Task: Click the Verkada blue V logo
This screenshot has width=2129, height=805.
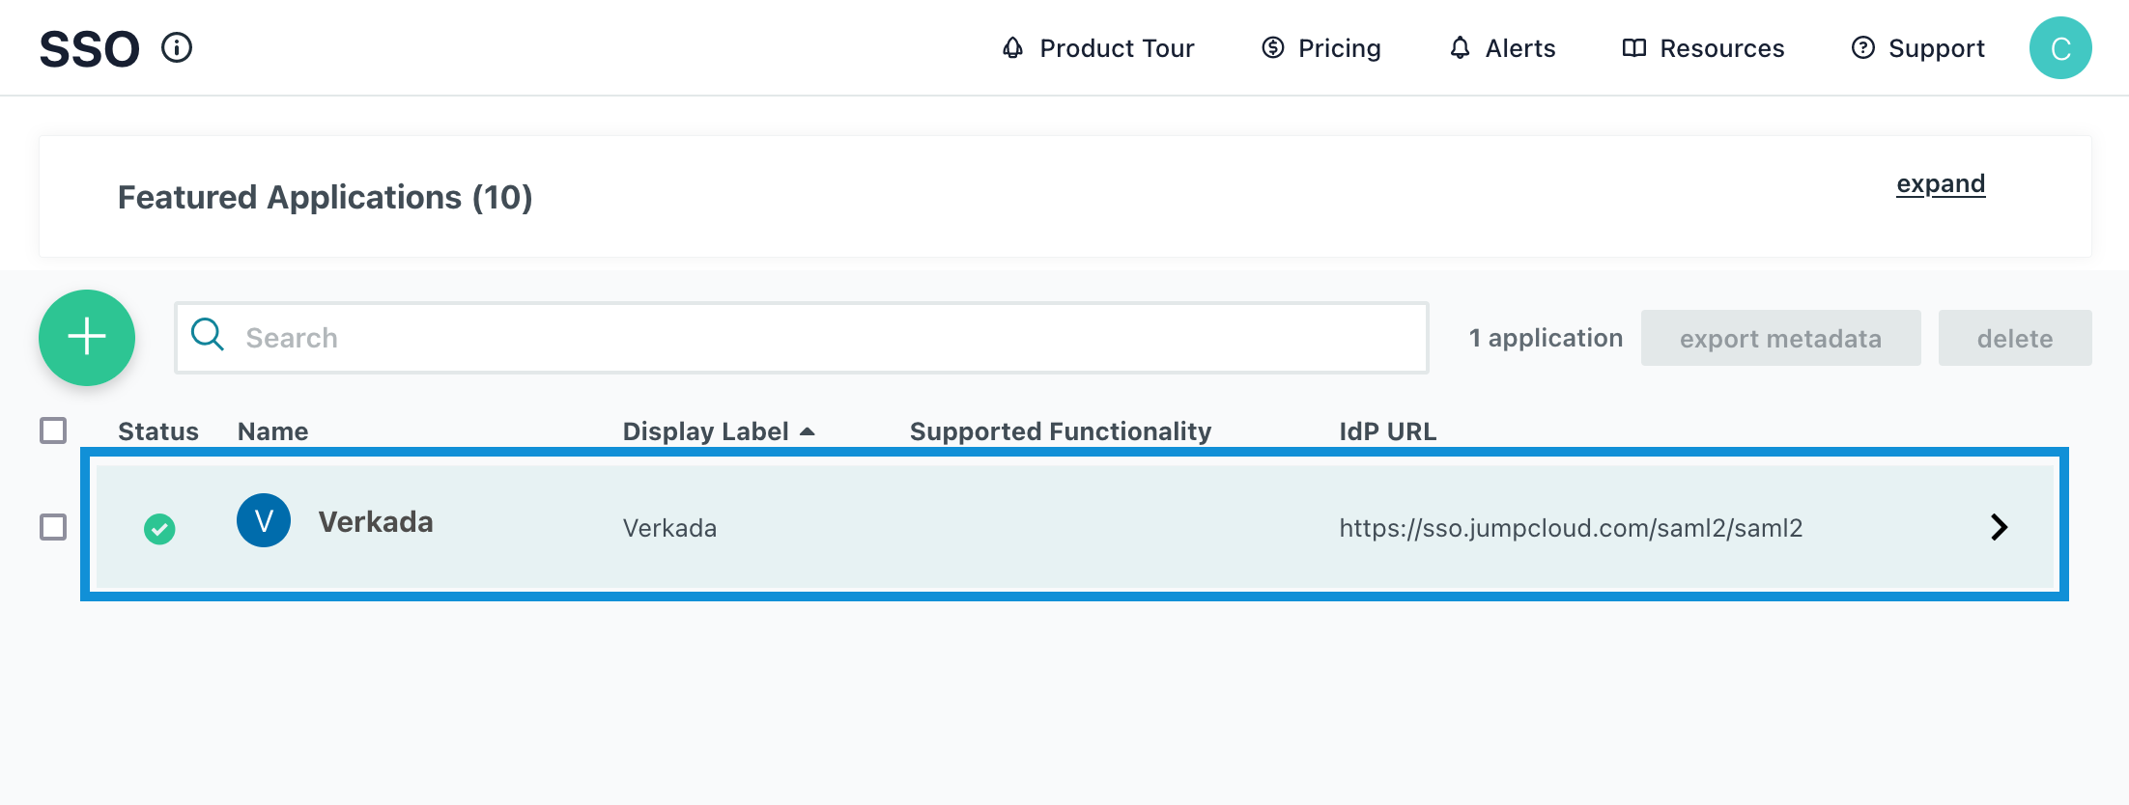Action: click(264, 520)
